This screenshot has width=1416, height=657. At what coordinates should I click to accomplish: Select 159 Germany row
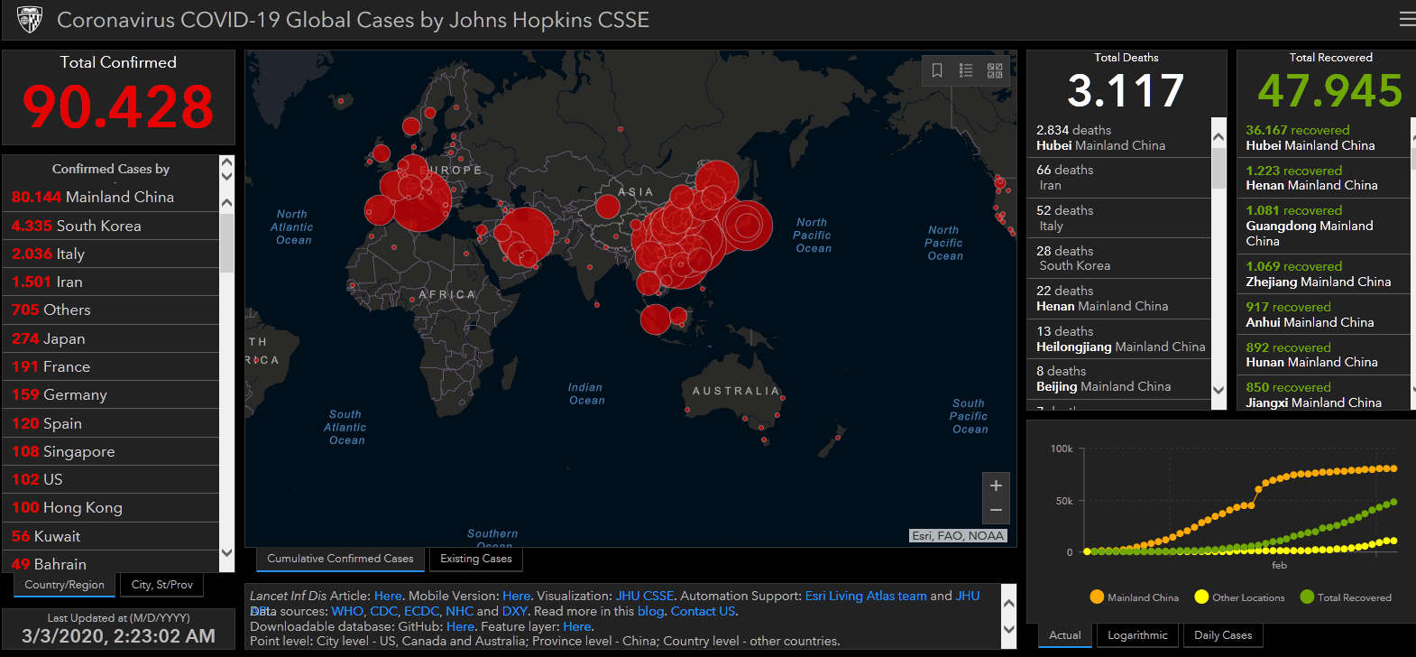pyautogui.click(x=111, y=394)
